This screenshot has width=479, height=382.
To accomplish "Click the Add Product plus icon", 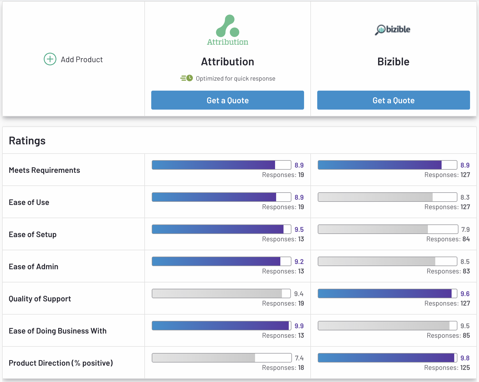I will click(x=50, y=59).
